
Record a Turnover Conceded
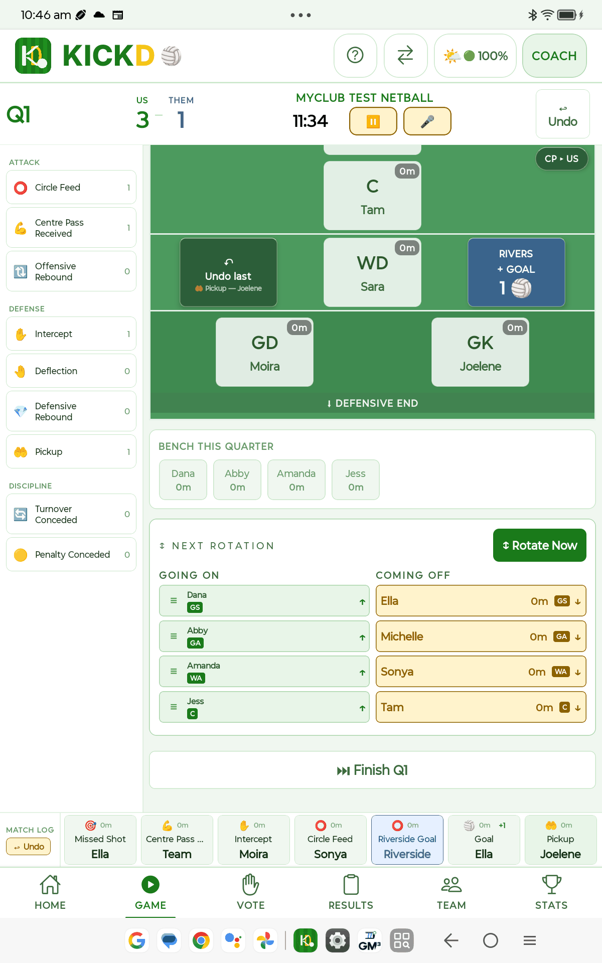[x=71, y=514]
